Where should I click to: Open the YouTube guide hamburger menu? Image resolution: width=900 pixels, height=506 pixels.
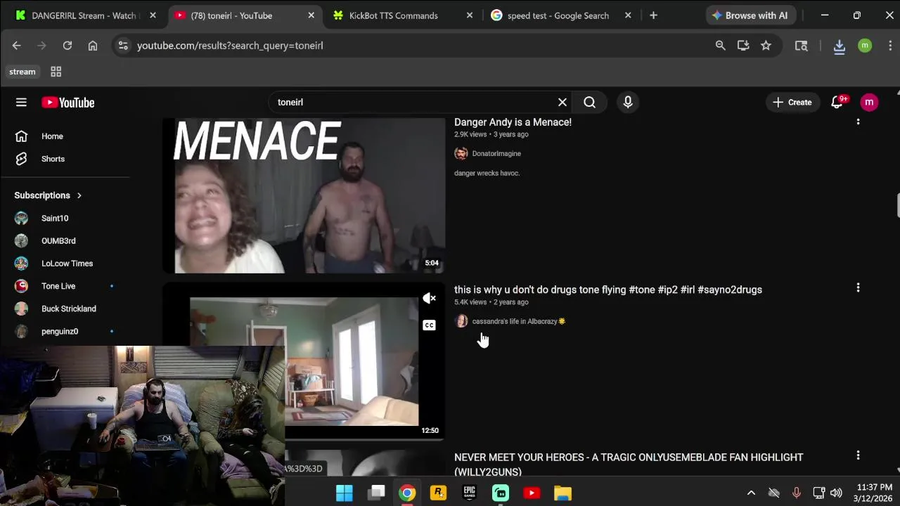pyautogui.click(x=21, y=103)
